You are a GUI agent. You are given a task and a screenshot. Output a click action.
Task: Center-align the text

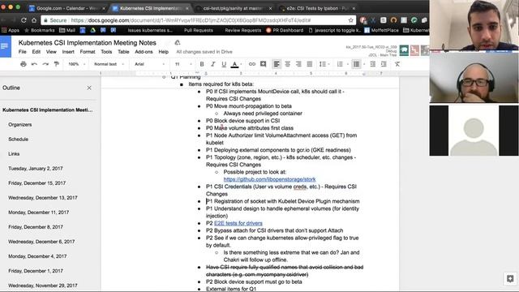[x=288, y=64]
